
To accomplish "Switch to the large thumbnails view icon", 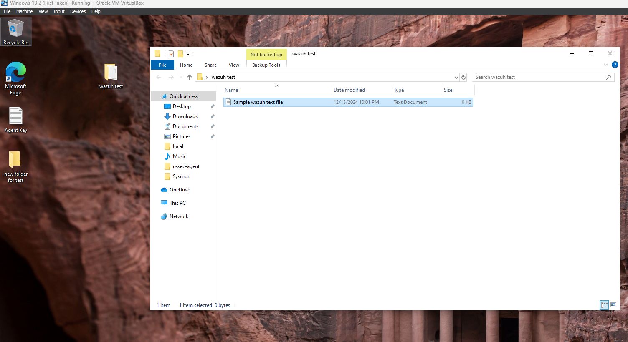I will 613,305.
